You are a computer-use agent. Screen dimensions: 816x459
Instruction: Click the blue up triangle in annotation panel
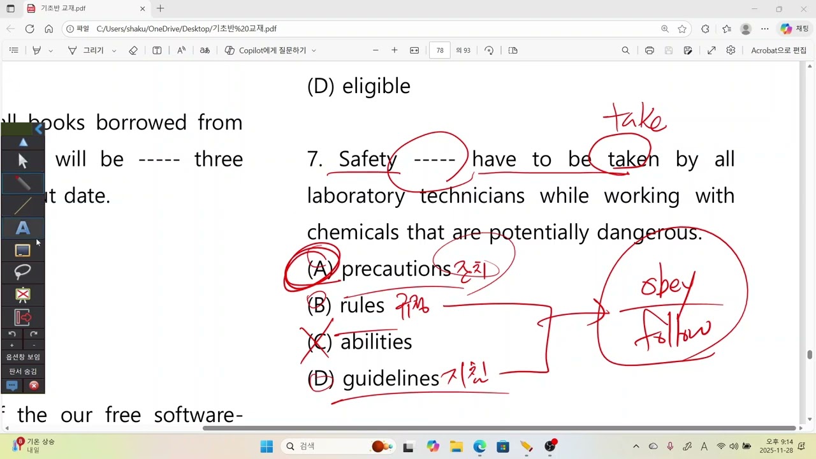[x=23, y=143]
